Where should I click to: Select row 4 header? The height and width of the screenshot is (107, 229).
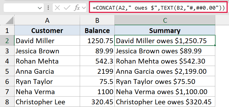coord(7,61)
